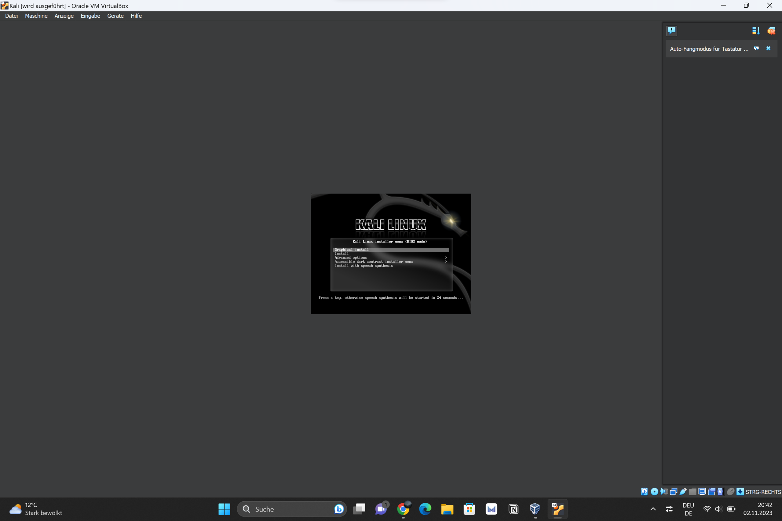
Task: Open the clock showing 20:42
Action: pos(758,509)
